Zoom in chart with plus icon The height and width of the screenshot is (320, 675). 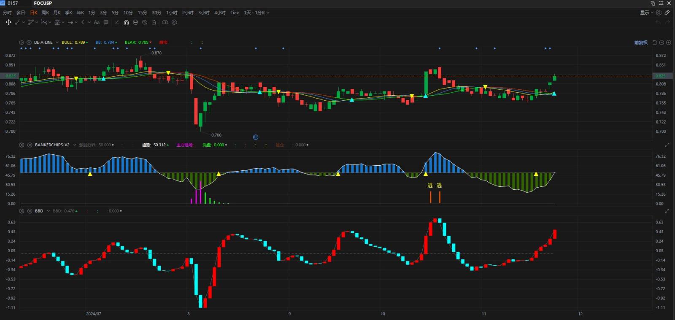[x=669, y=43]
